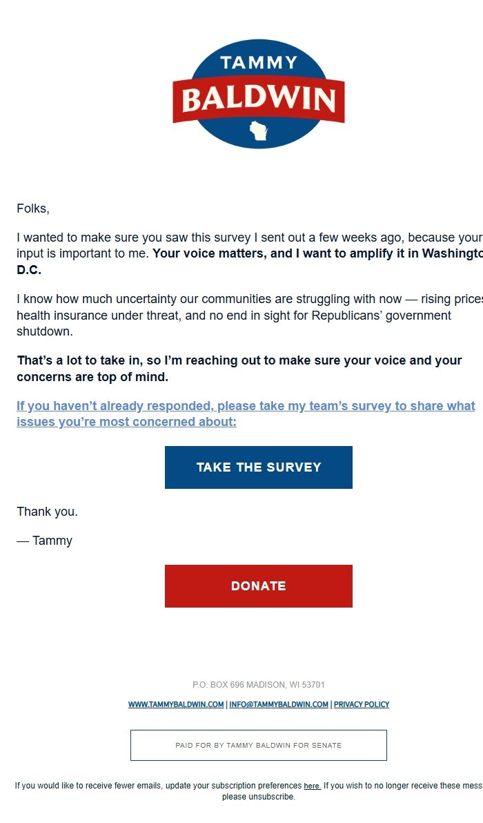This screenshot has width=483, height=823.
Task: Click the Wisconsin state silhouette in the logo
Action: [x=259, y=131]
